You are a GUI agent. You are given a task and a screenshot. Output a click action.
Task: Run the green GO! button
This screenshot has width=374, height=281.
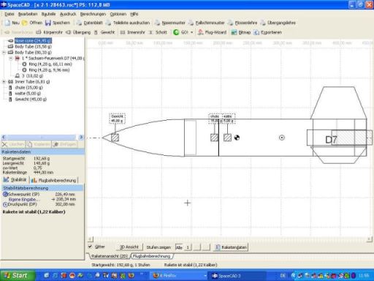[x=180, y=32]
